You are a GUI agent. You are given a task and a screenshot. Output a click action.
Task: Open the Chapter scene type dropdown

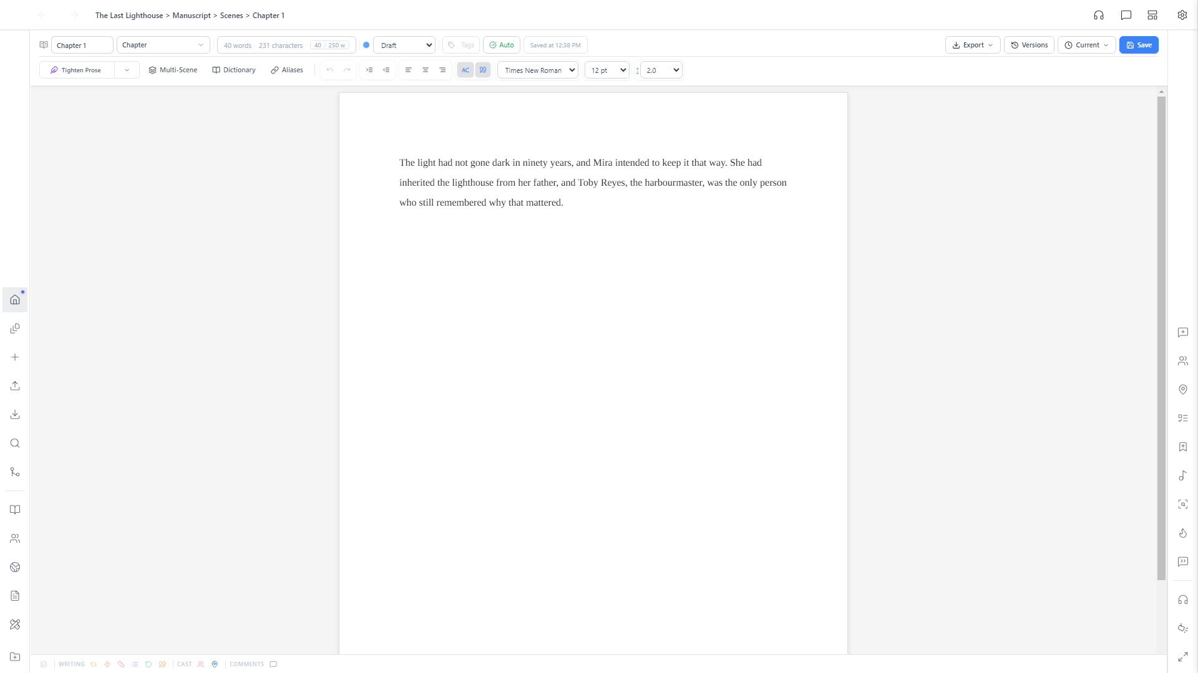(163, 45)
